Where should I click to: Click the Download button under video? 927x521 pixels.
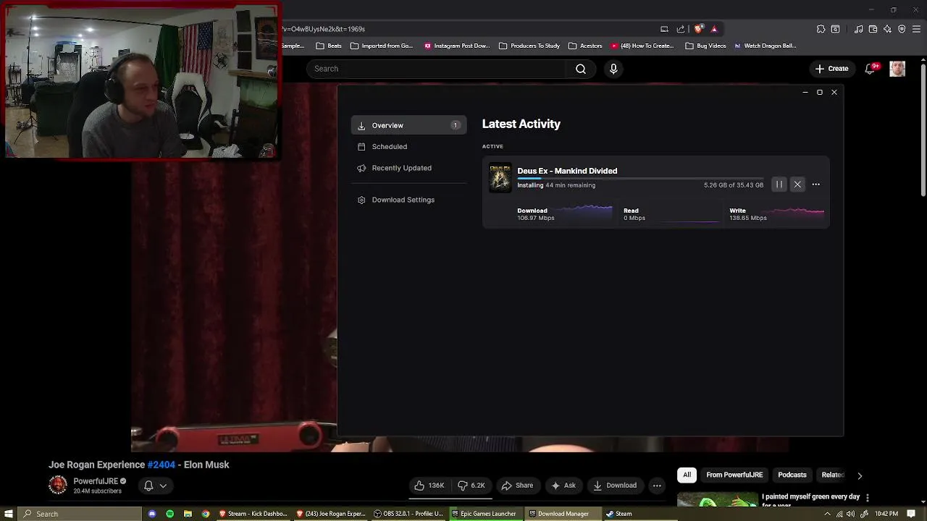(615, 486)
